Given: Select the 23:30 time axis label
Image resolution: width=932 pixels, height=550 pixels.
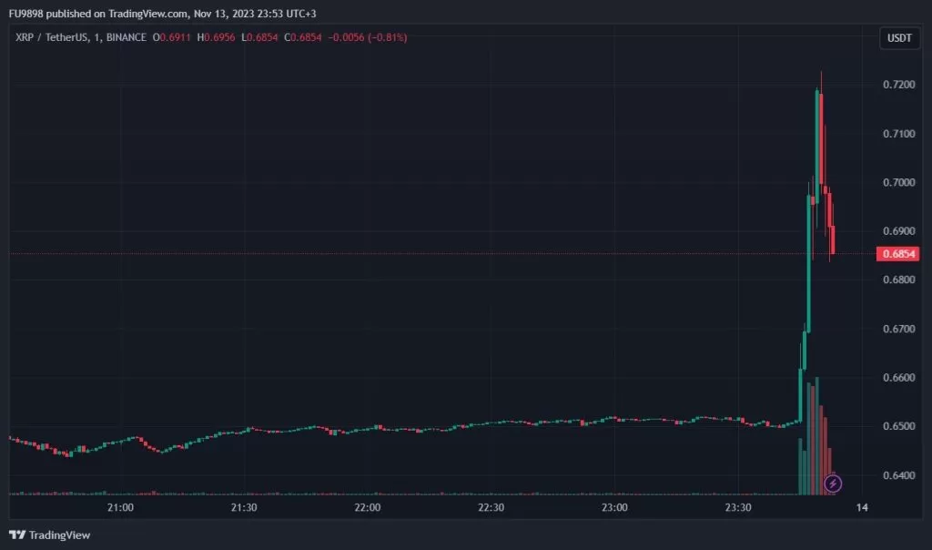Looking at the screenshot, I should point(738,507).
